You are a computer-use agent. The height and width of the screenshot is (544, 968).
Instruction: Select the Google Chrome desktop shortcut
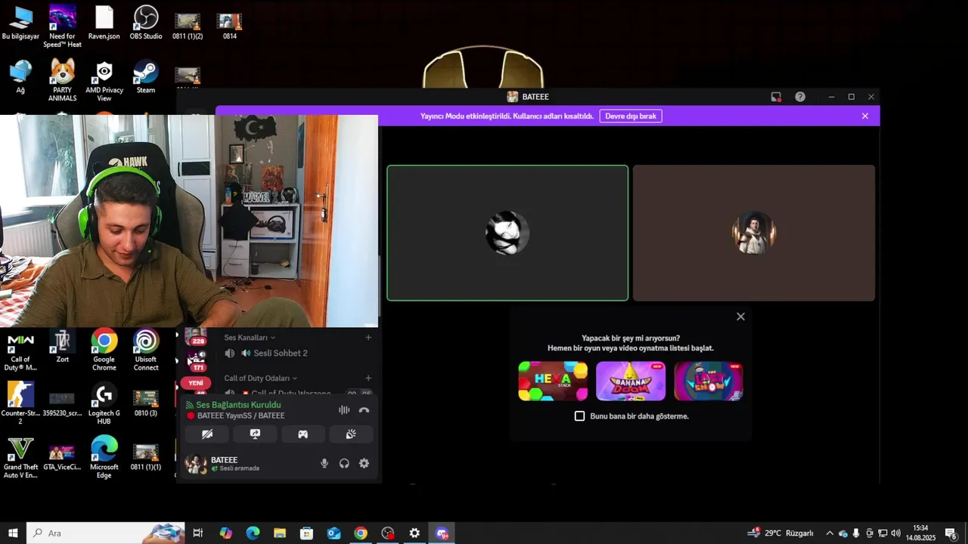[x=104, y=350]
